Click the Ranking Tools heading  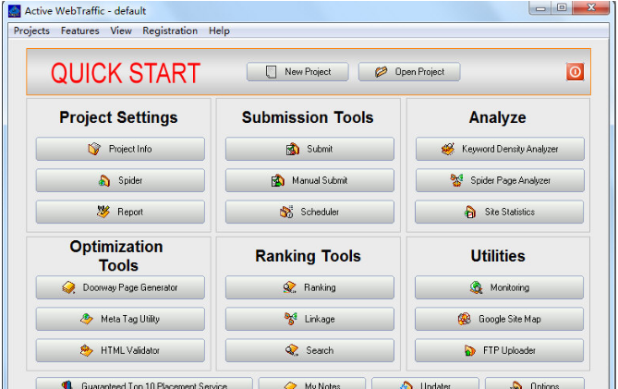pos(308,256)
